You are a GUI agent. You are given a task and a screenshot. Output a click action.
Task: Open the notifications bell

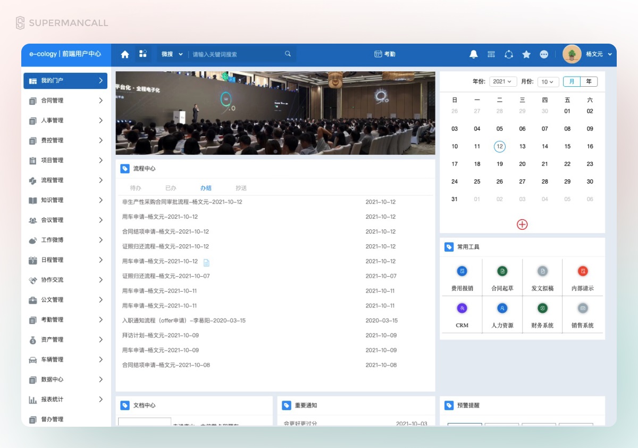pos(474,54)
